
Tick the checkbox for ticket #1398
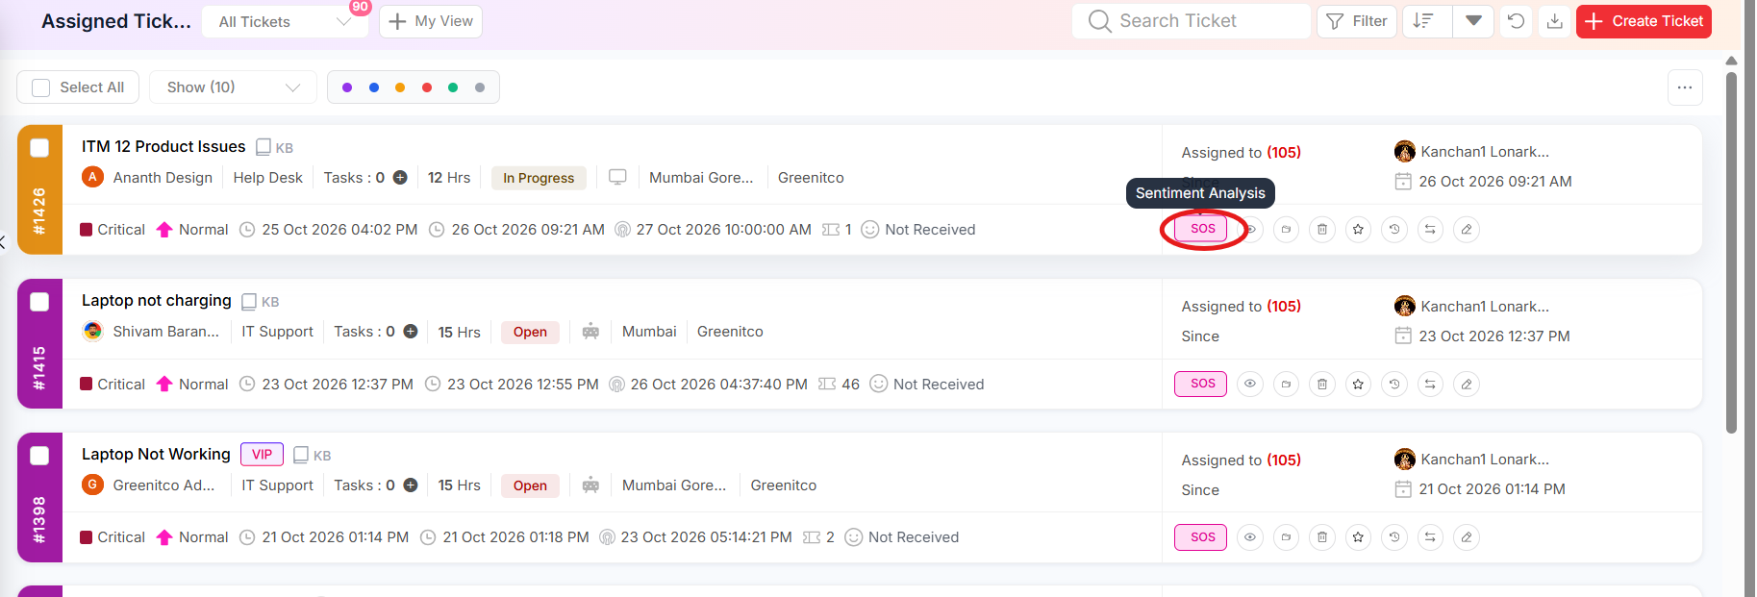click(39, 456)
